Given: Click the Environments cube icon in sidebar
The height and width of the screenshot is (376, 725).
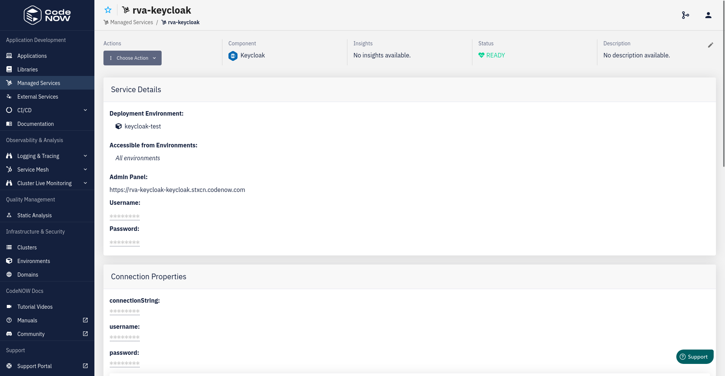Looking at the screenshot, I should coord(9,261).
